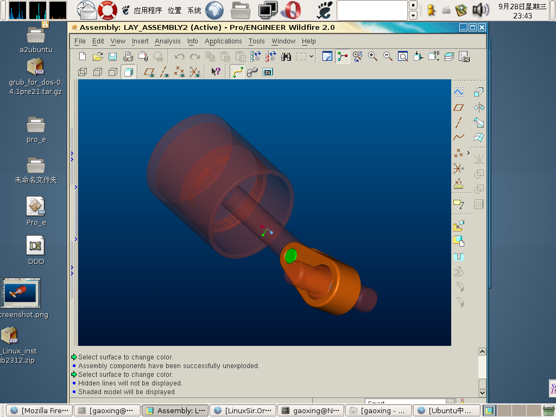556x417 pixels.
Task: Click the Extrude tool icon
Action: point(479,92)
